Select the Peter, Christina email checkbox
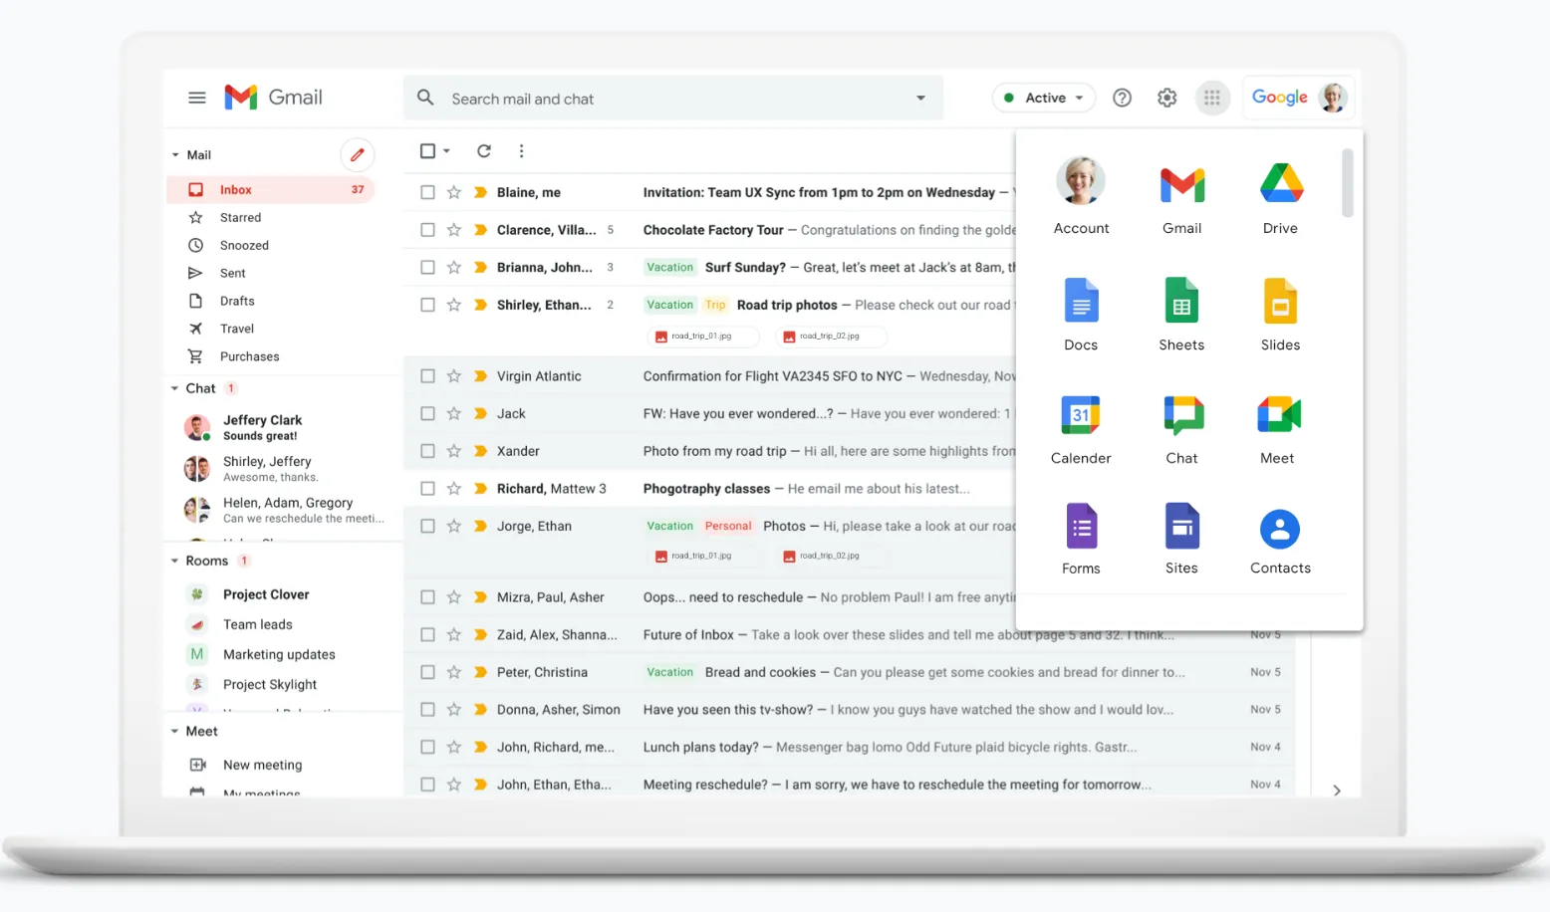The image size is (1550, 912). click(x=427, y=672)
